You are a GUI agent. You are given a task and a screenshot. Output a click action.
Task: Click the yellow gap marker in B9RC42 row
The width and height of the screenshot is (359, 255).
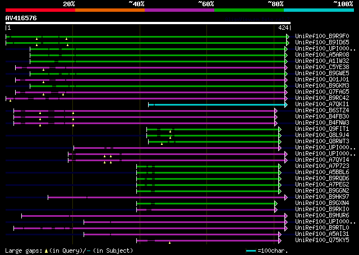10,101
